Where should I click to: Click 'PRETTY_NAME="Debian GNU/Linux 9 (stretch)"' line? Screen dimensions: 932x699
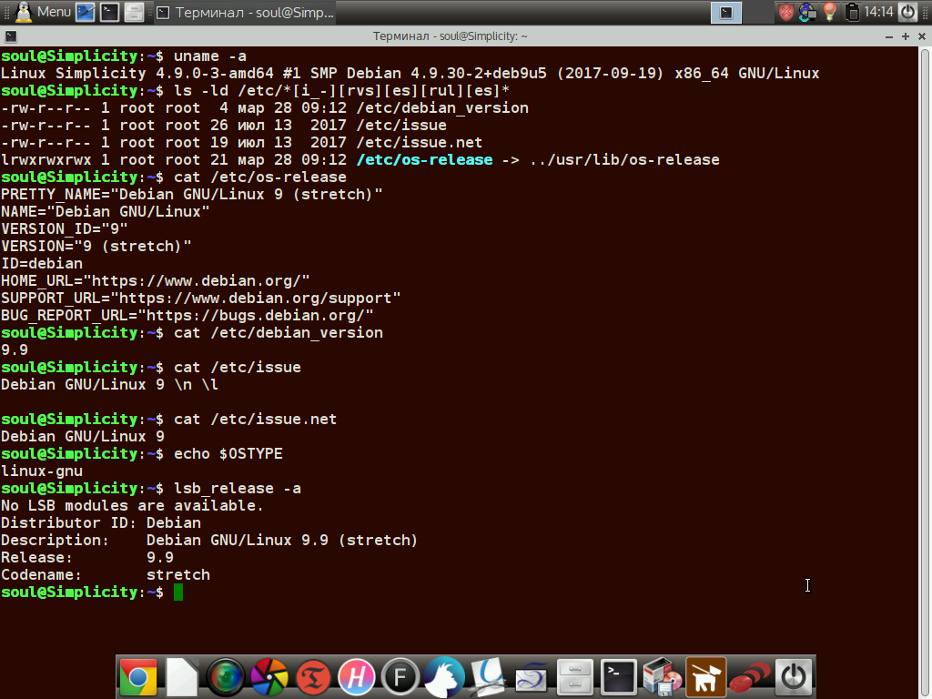coord(191,195)
